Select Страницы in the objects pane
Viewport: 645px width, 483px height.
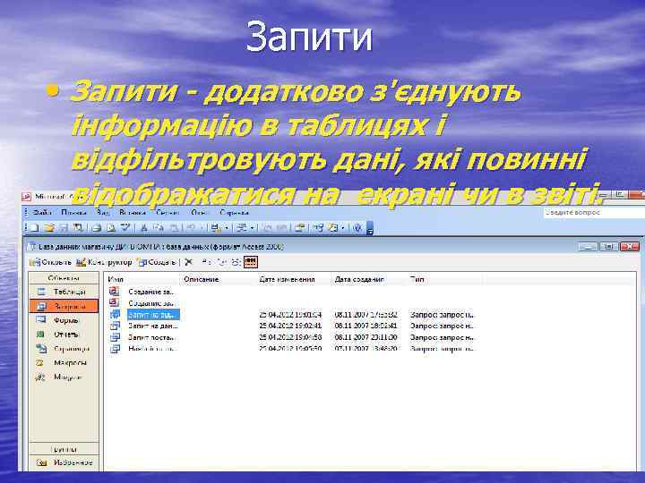point(64,349)
